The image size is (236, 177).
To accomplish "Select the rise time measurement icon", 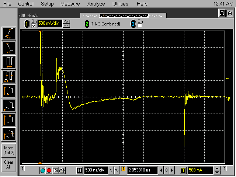I will coord(9,34).
